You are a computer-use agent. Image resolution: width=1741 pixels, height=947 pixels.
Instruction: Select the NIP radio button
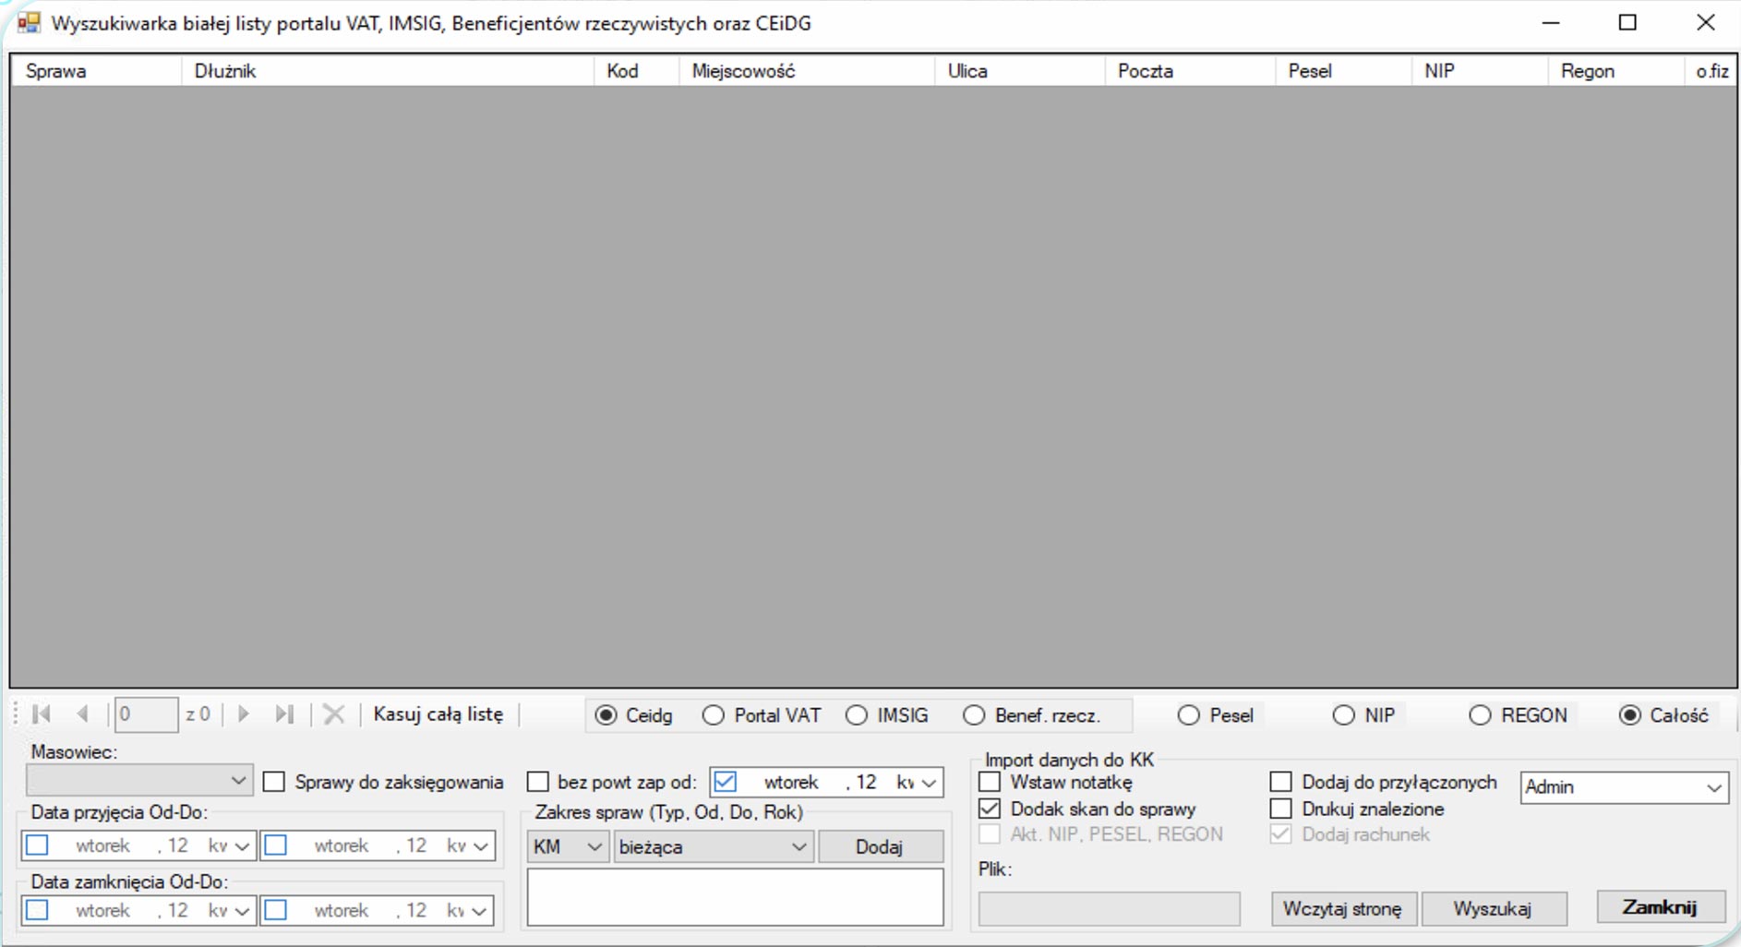(1344, 716)
